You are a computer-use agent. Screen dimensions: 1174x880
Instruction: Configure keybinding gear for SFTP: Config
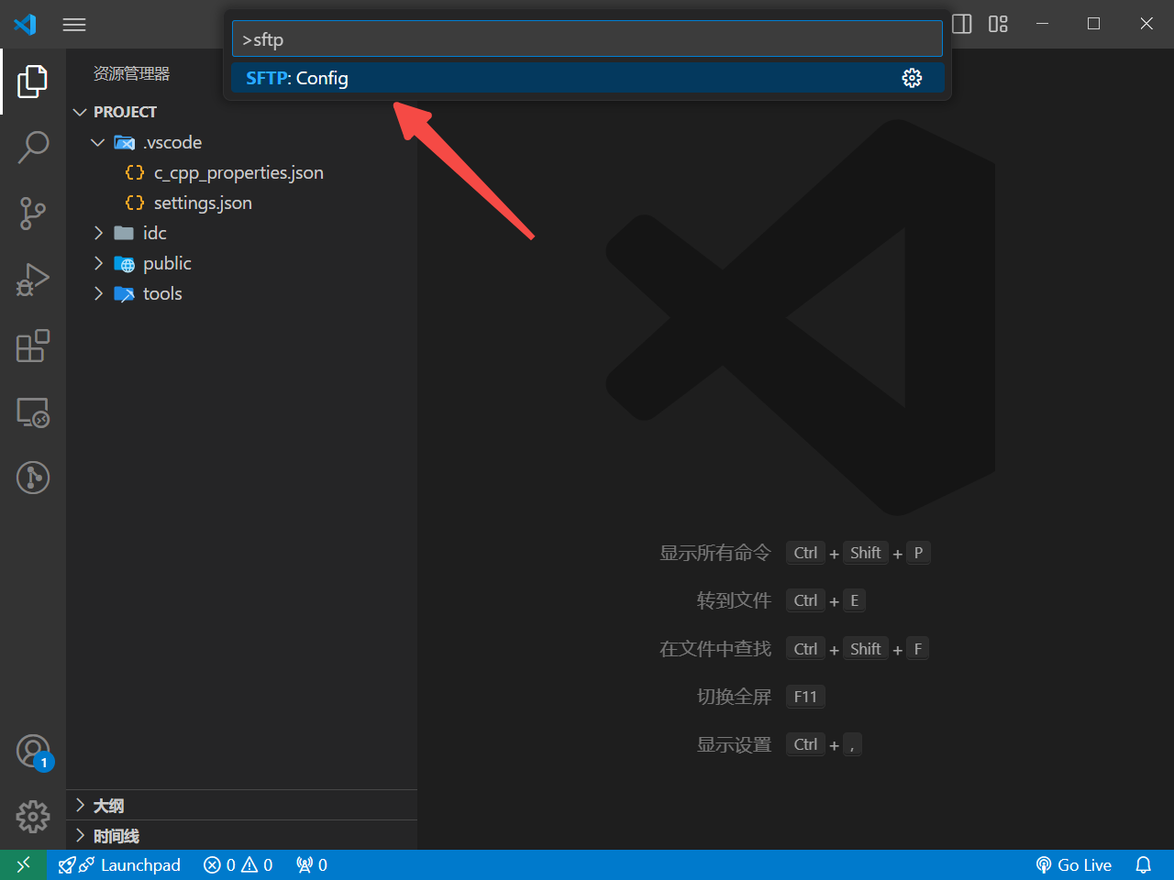pos(912,78)
